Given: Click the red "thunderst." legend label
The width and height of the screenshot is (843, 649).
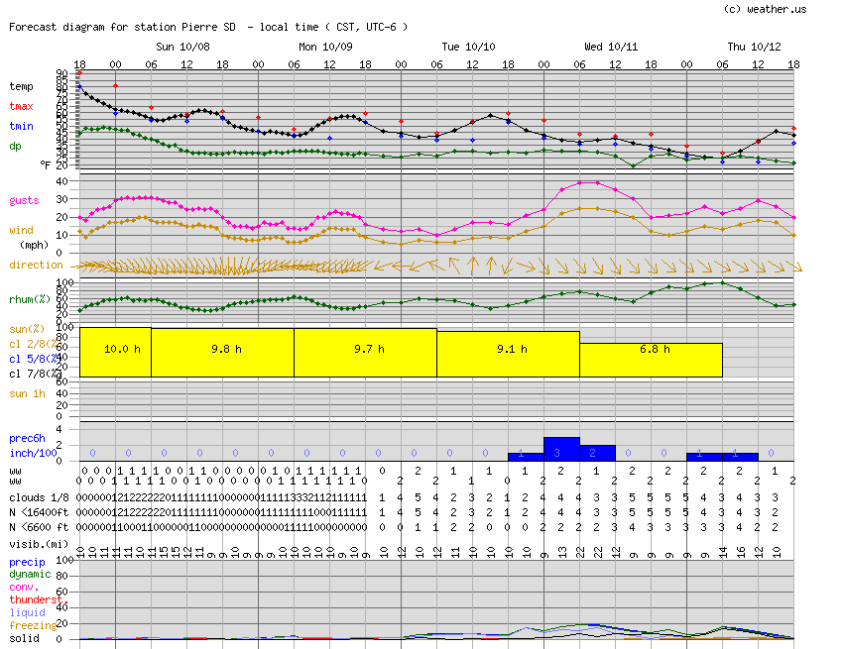Looking at the screenshot, I should pyautogui.click(x=36, y=600).
